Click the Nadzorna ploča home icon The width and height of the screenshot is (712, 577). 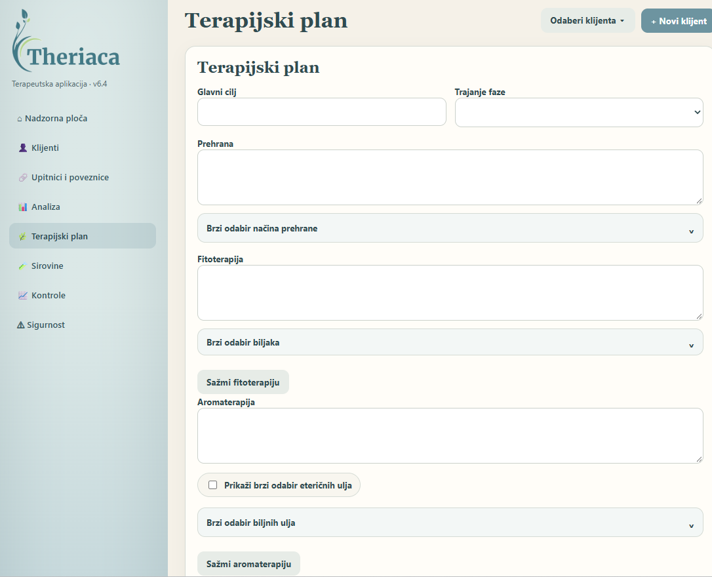(20, 119)
